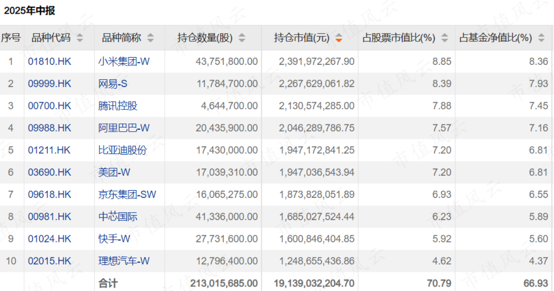
Task: Open 网易-S stock link
Action: [x=113, y=84]
